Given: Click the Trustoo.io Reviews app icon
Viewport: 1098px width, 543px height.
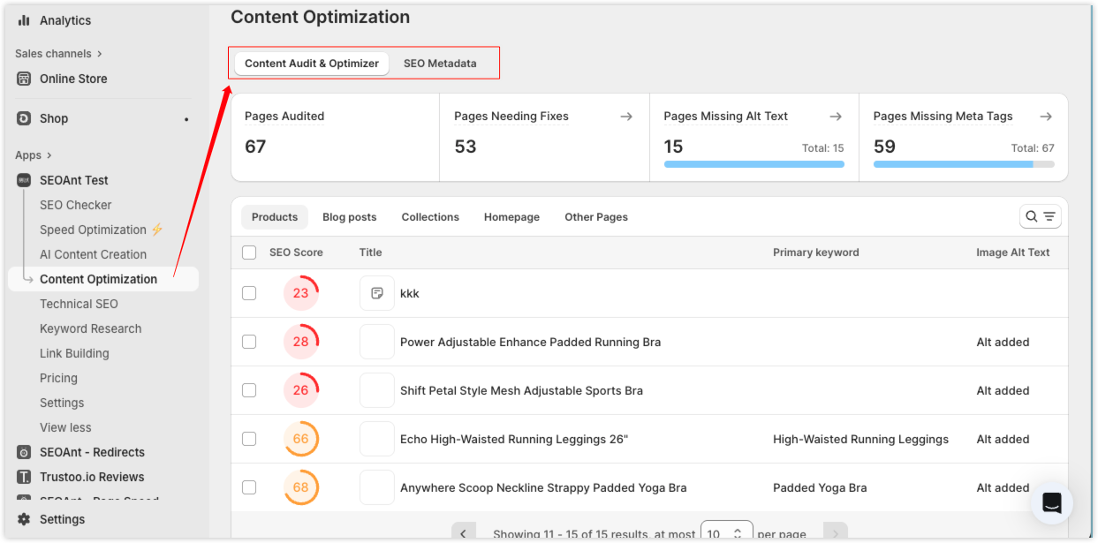Looking at the screenshot, I should [x=24, y=477].
